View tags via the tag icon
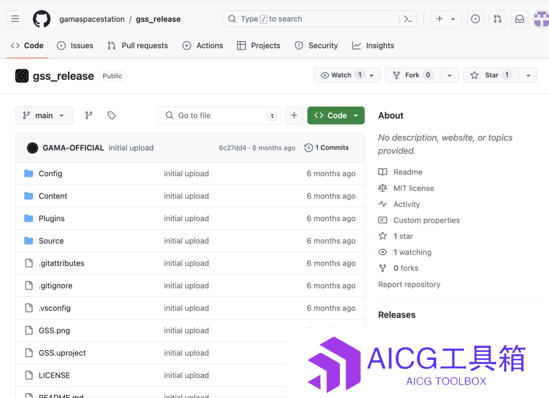The width and height of the screenshot is (549, 398). click(112, 115)
